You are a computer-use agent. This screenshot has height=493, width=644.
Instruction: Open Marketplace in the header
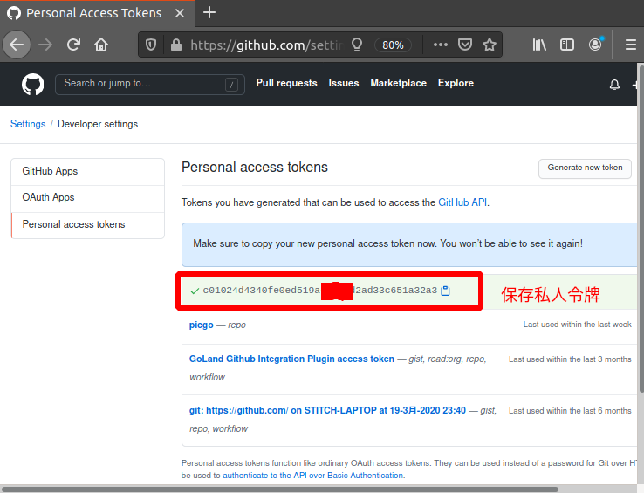click(399, 83)
